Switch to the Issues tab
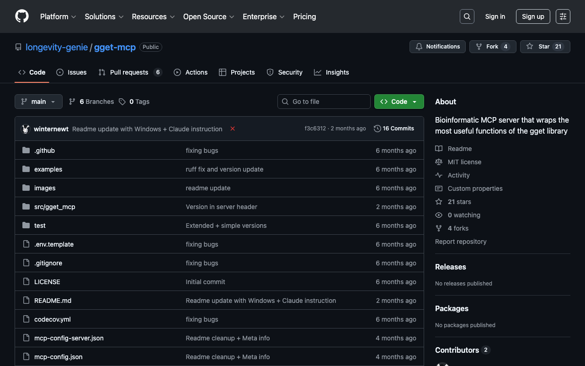 pos(71,72)
